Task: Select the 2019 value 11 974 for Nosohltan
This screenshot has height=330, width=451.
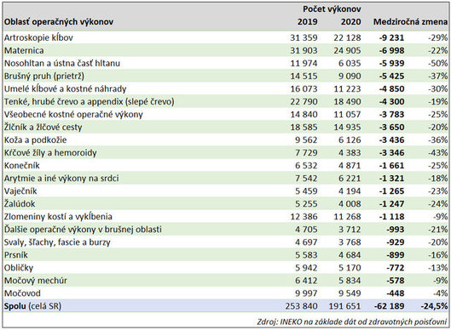Action: [304, 63]
